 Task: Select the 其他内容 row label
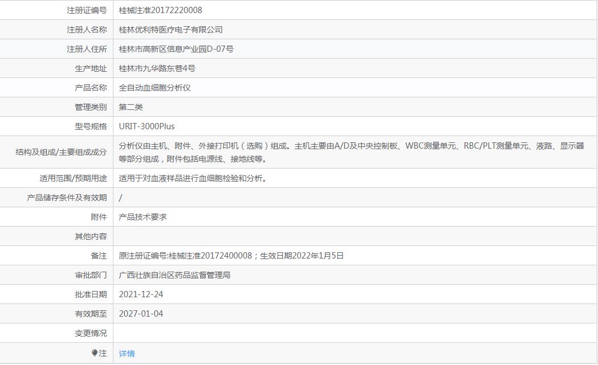pos(91,236)
